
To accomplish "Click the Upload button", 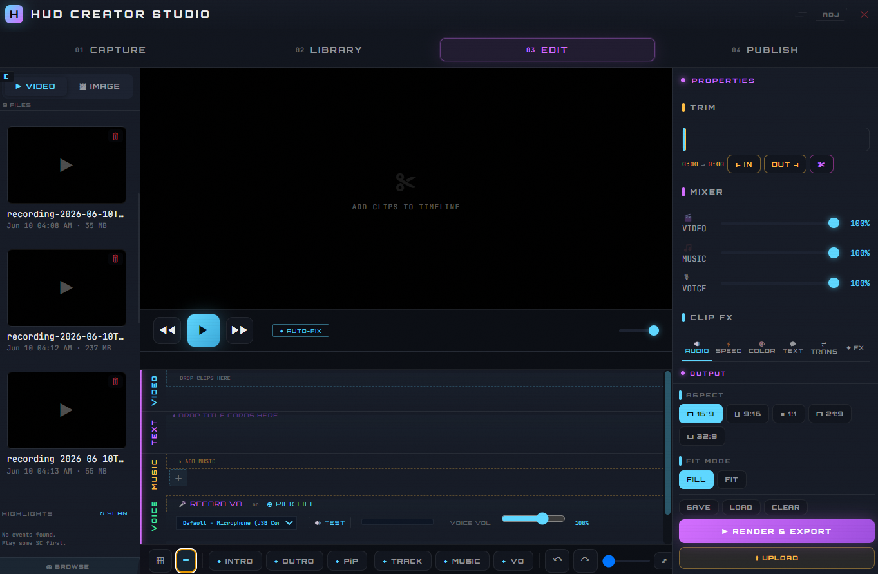I will point(777,558).
